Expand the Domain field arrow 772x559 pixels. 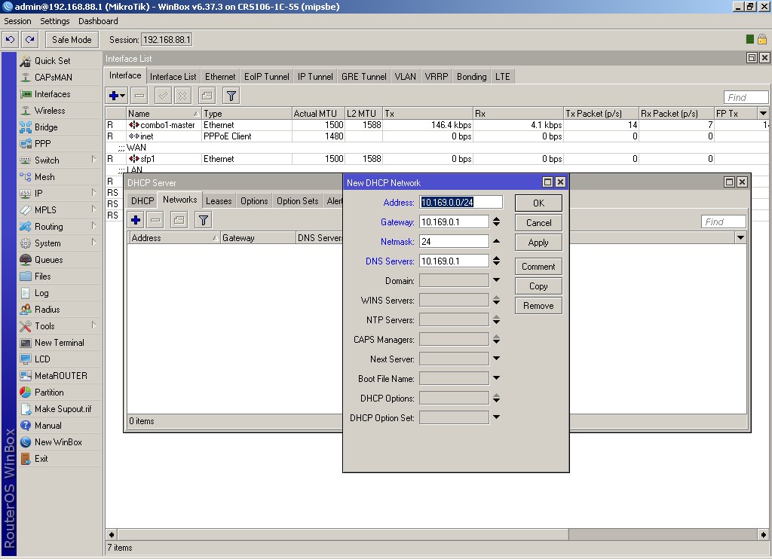click(x=496, y=281)
